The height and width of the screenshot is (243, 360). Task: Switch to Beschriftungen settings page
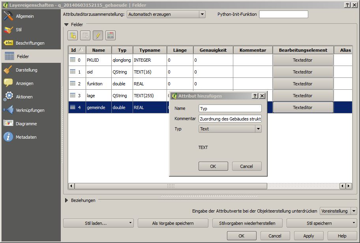[30, 43]
